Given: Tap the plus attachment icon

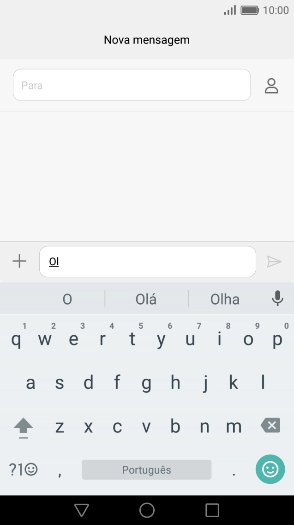Looking at the screenshot, I should [x=19, y=262].
